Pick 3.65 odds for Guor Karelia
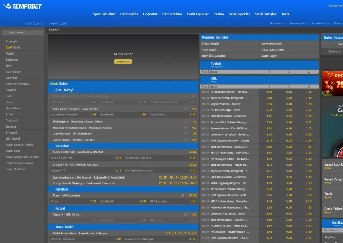 [193, 115]
